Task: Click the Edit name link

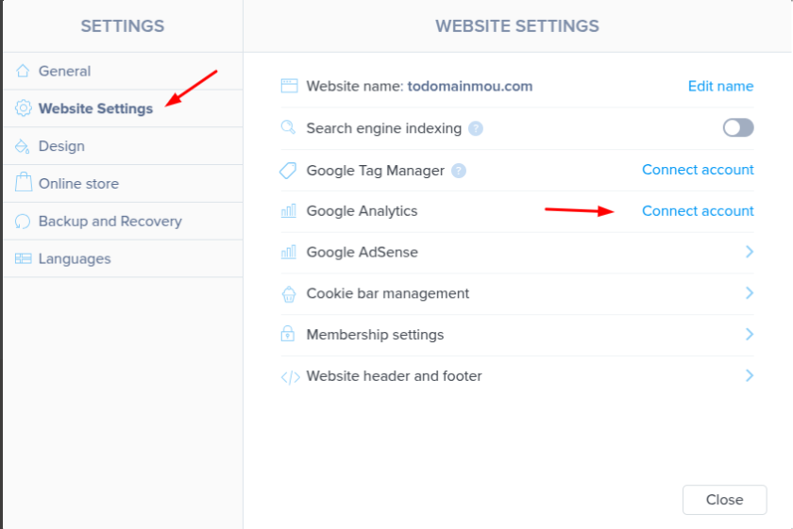Action: (720, 87)
